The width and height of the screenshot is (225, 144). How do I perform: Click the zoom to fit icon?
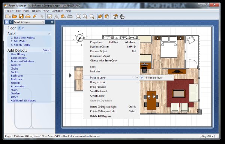(x=78, y=16)
